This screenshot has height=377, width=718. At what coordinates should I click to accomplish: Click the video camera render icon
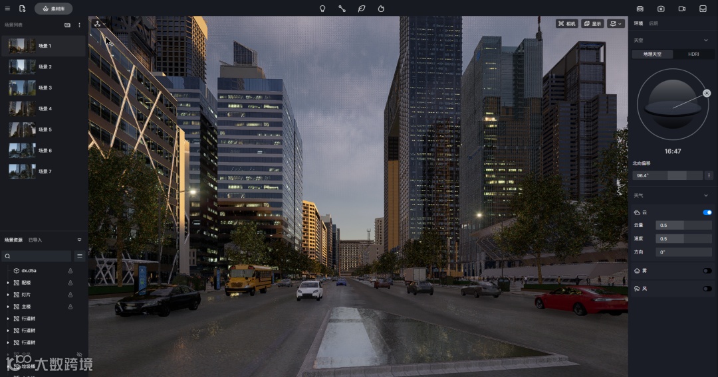(682, 9)
